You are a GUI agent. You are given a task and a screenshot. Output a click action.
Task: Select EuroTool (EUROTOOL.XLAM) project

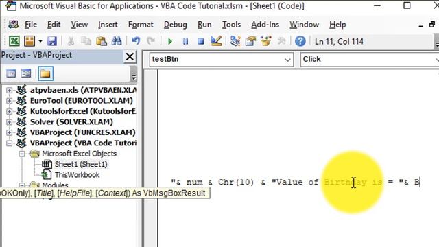(82, 101)
